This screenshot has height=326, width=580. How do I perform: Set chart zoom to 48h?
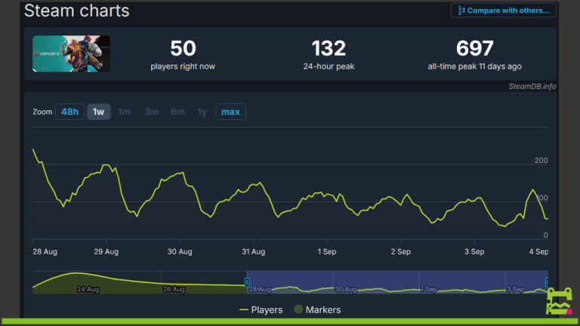(69, 112)
